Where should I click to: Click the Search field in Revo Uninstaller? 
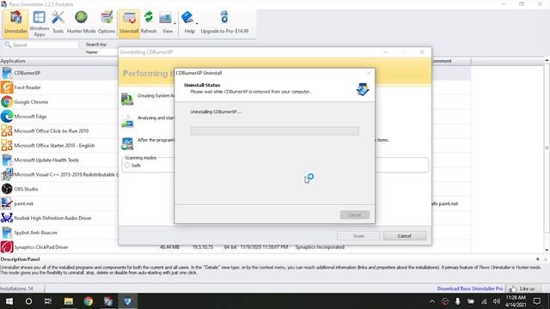41,45
